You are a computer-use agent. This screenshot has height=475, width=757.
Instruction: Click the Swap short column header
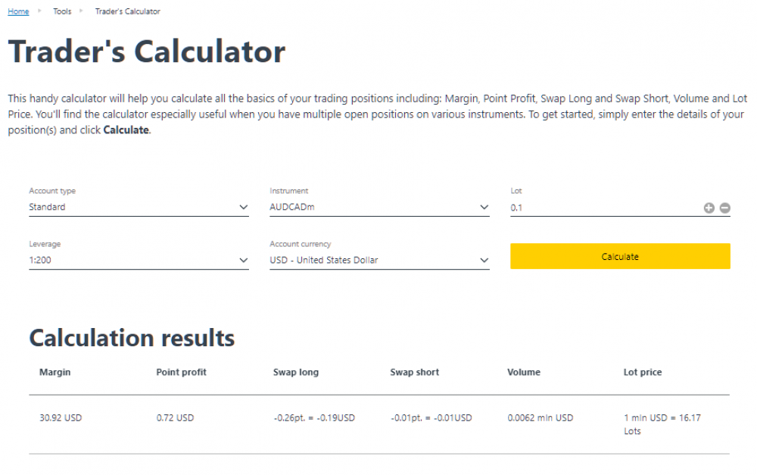point(415,372)
